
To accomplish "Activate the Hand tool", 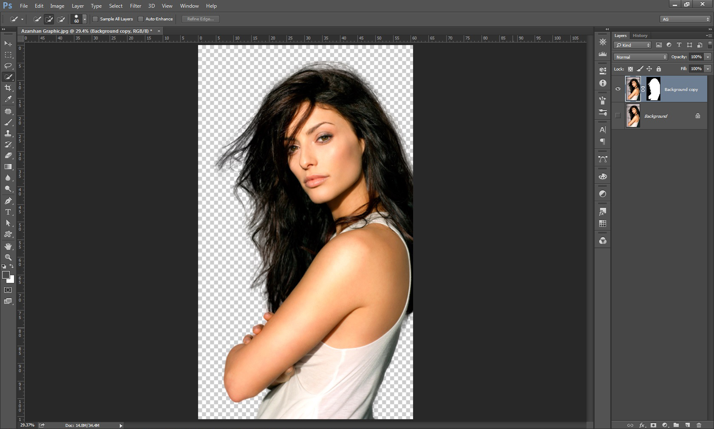I will [8, 246].
